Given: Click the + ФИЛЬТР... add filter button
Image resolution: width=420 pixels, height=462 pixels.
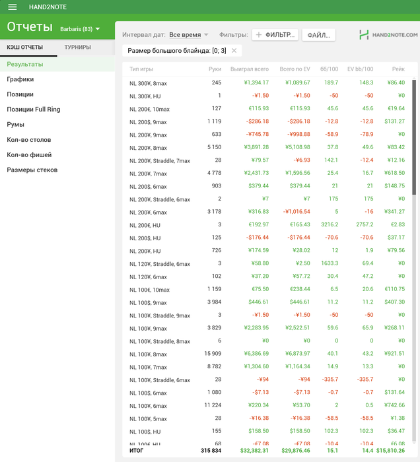Looking at the screenshot, I should click(275, 35).
